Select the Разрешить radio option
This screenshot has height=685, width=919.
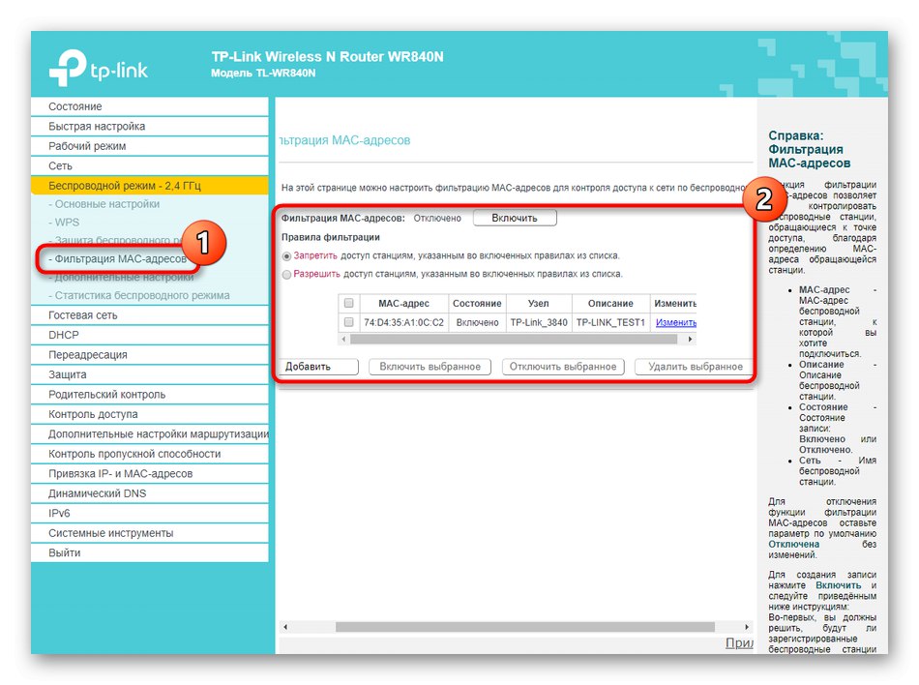pos(286,274)
